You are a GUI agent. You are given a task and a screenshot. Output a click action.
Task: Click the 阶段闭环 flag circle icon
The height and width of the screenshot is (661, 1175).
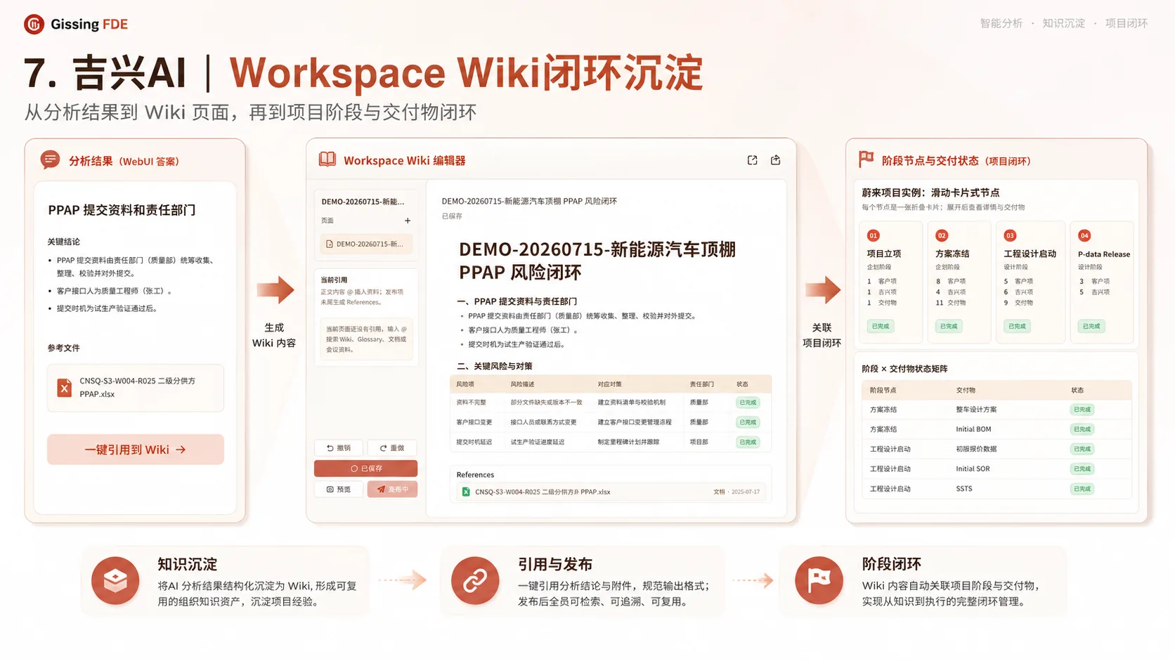pos(819,581)
